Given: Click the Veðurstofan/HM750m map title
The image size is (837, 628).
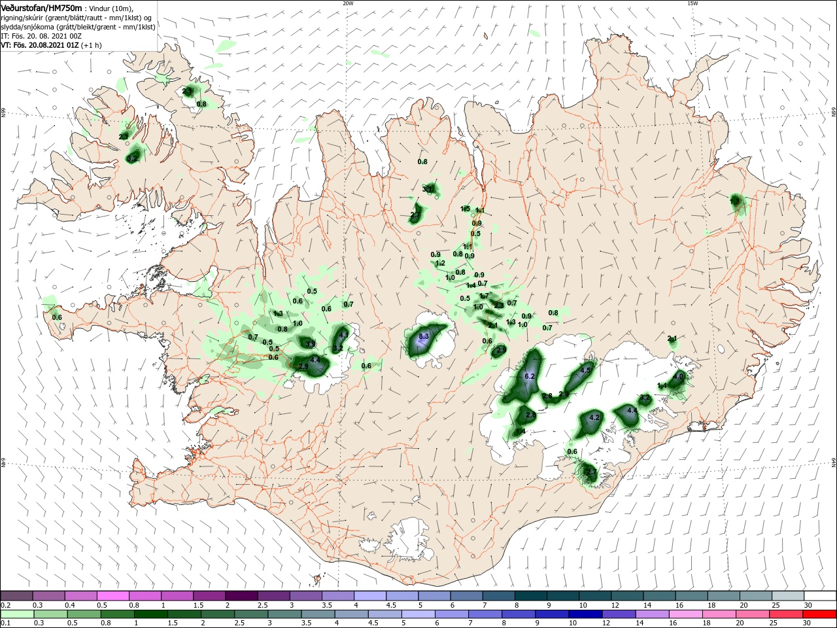Looking at the screenshot, I should pyautogui.click(x=41, y=8).
